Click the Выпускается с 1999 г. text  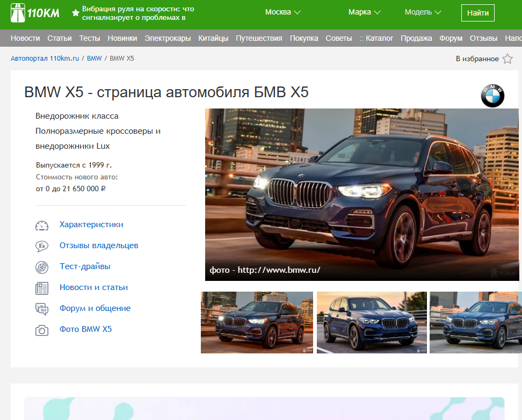pos(74,165)
